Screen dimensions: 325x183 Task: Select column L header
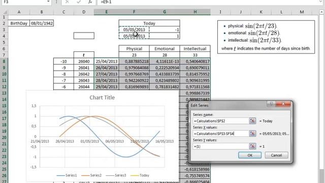tap(281, 12)
